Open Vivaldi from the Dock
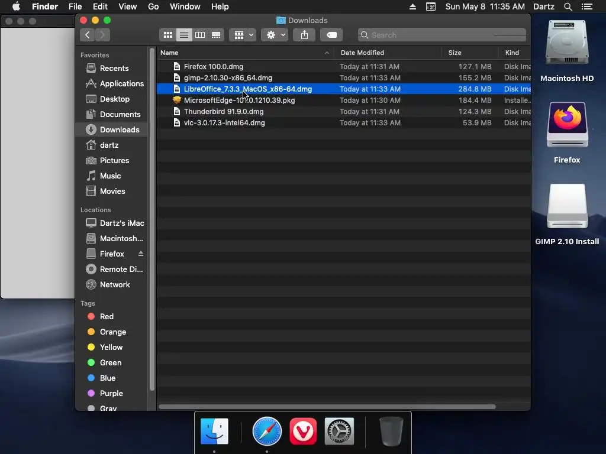The image size is (606, 454). point(303,431)
